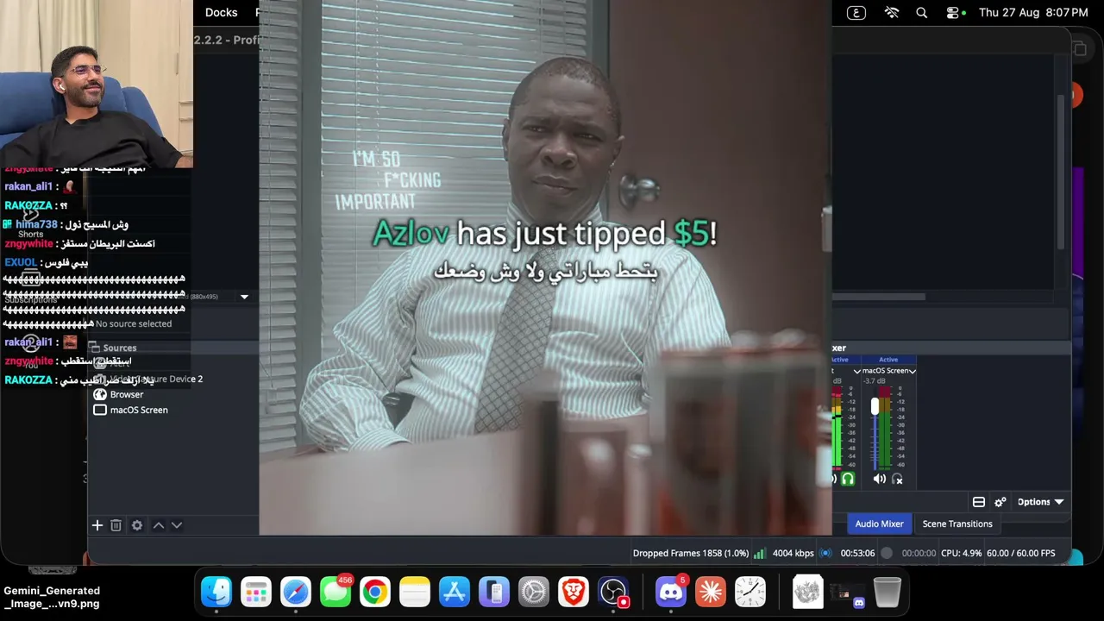
Task: Open the Clock app in the Dock
Action: click(750, 592)
